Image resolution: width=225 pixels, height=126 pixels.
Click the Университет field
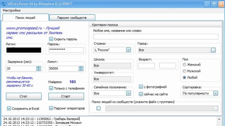tap(112, 79)
